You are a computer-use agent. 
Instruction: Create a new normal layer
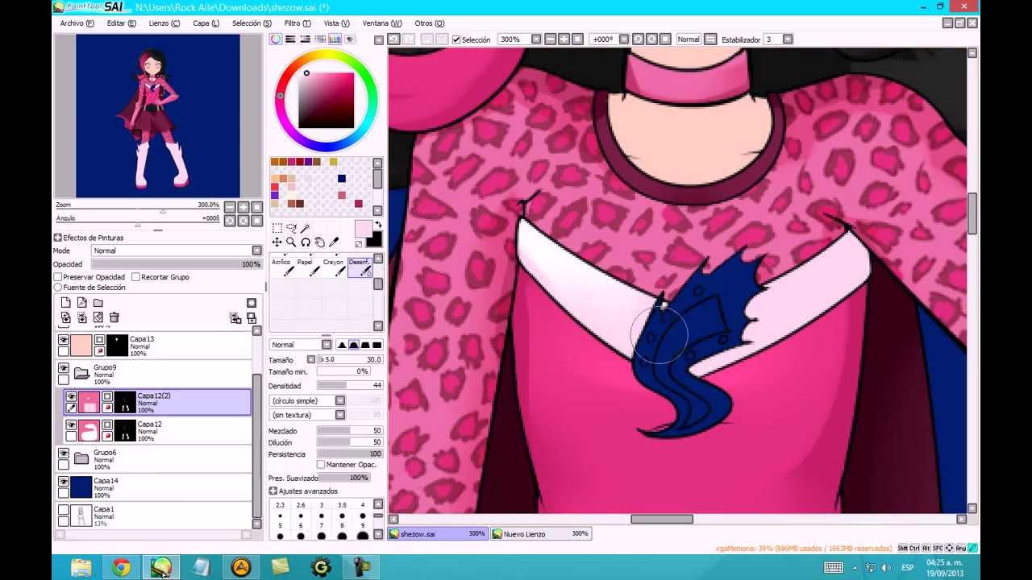[x=66, y=303]
